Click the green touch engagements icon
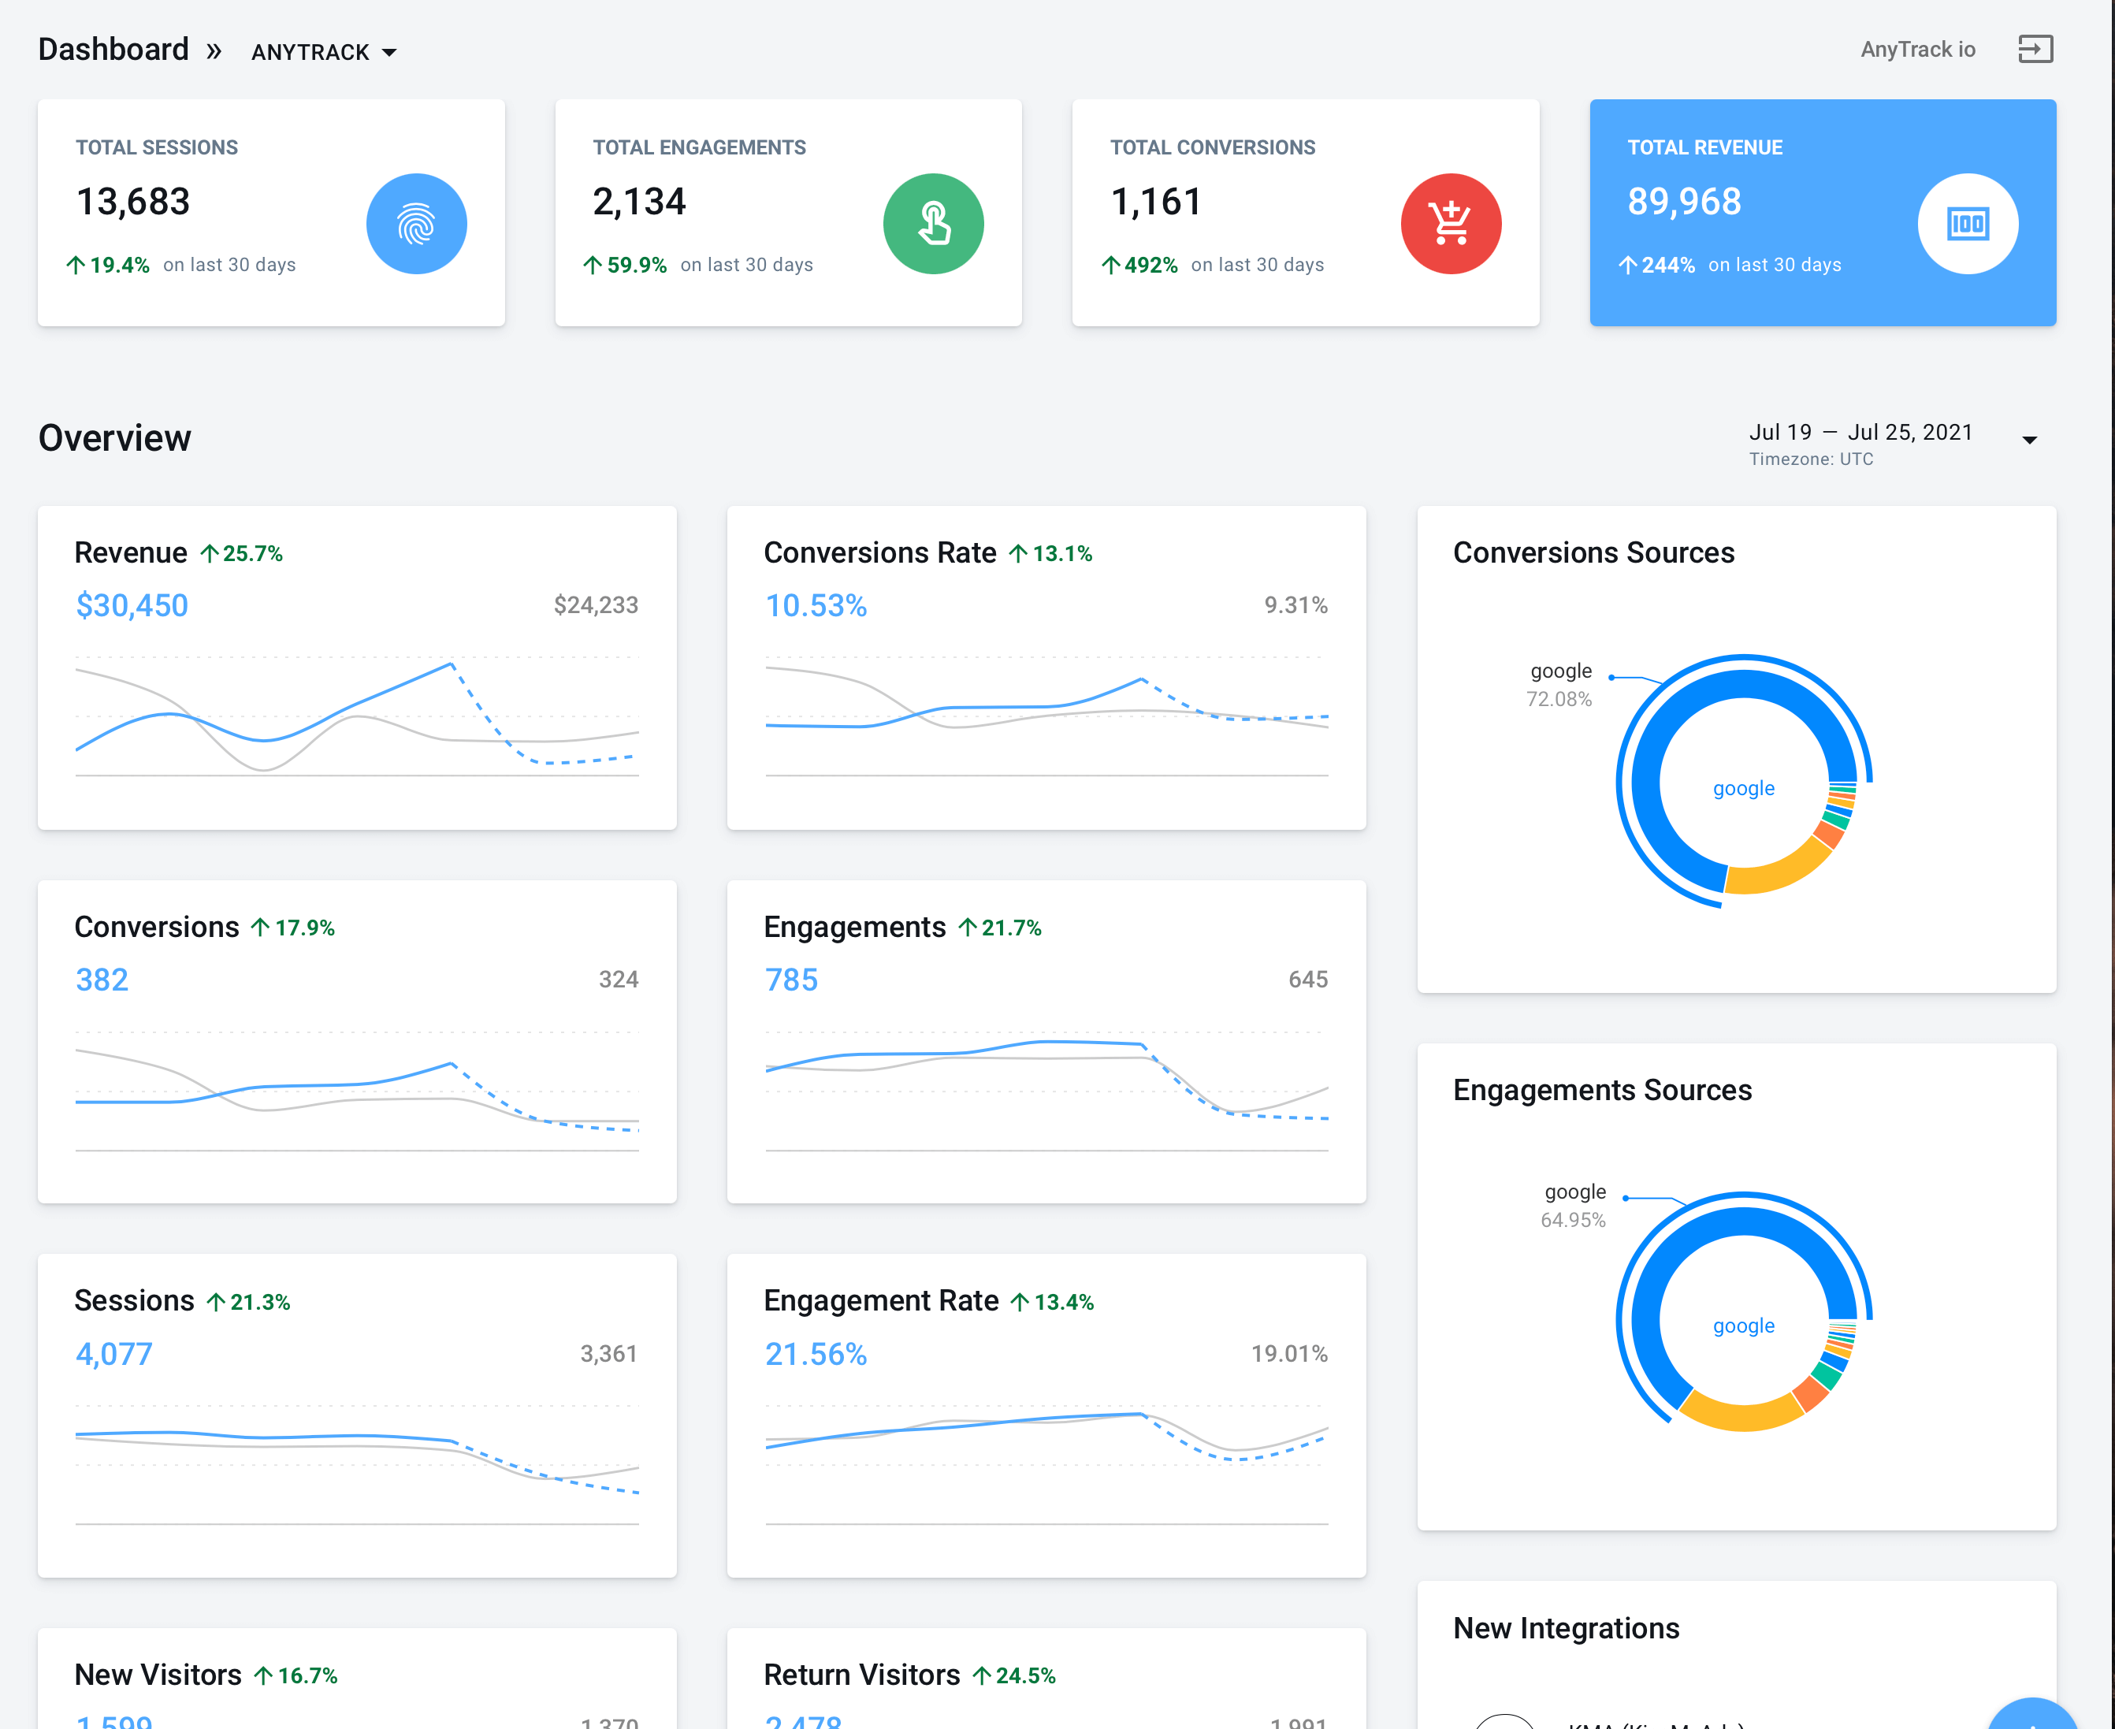The width and height of the screenshot is (2115, 1729). point(933,224)
